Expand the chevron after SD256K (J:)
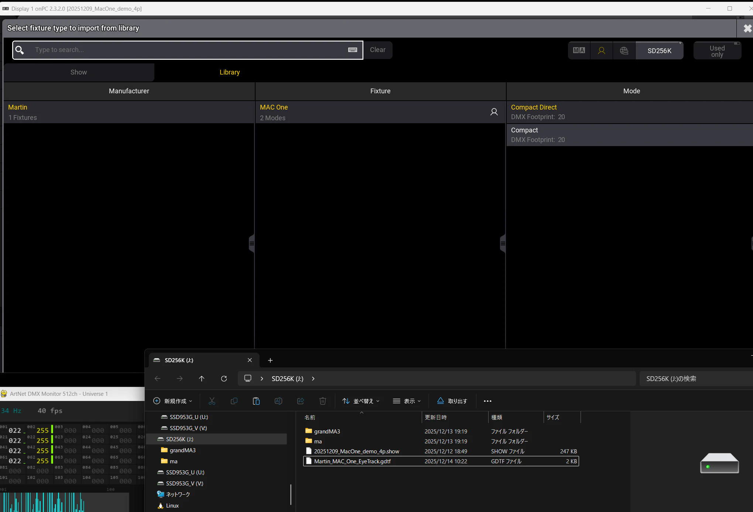The image size is (753, 512). 313,378
